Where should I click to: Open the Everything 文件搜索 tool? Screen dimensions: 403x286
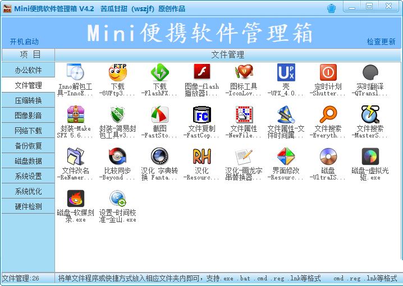(x=328, y=114)
